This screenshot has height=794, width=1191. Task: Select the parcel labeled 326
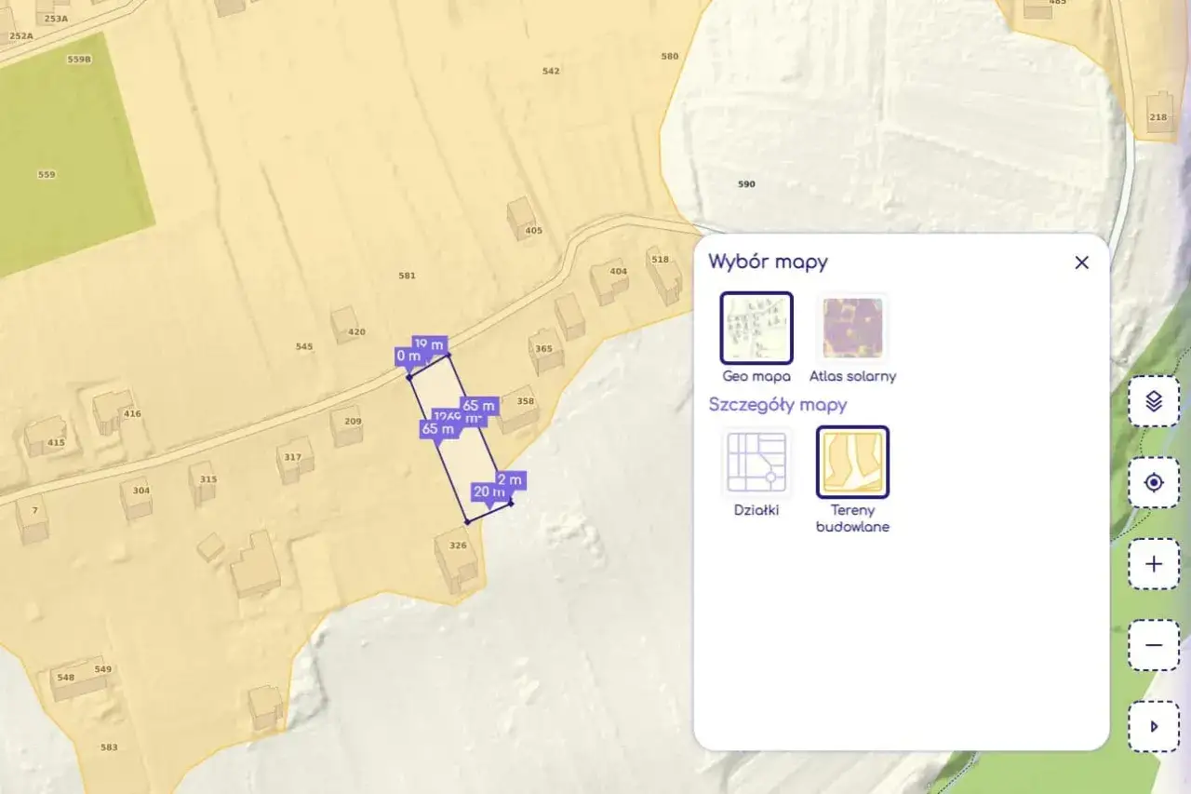456,545
